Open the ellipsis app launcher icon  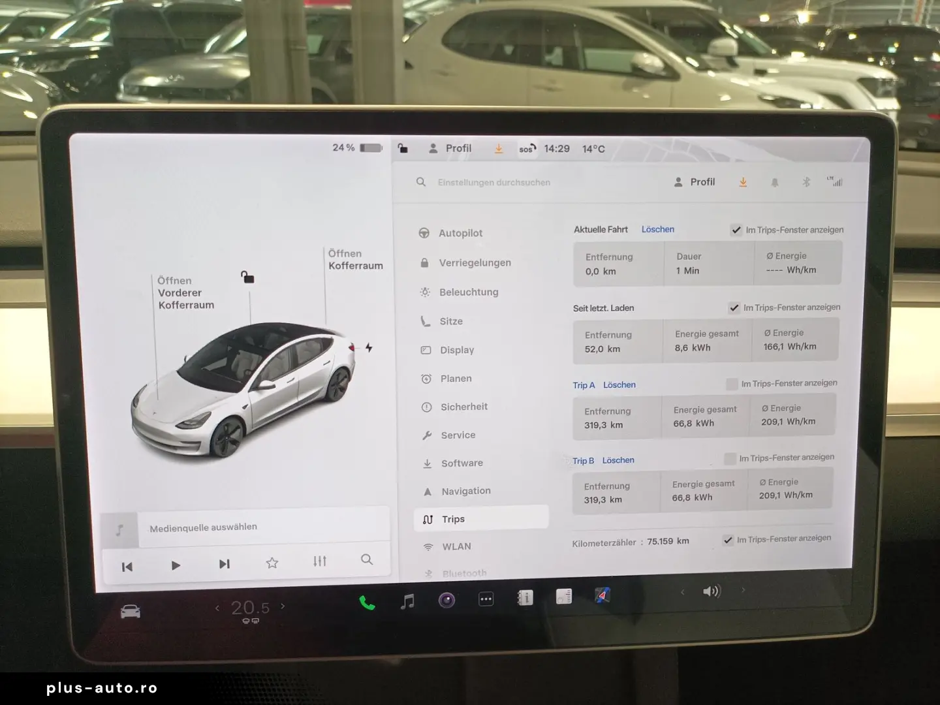click(486, 599)
